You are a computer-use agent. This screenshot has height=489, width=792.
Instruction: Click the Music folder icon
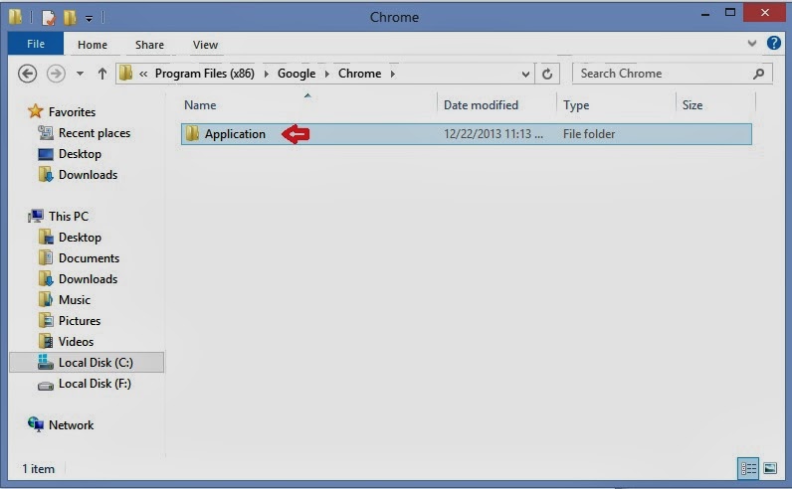tap(46, 300)
